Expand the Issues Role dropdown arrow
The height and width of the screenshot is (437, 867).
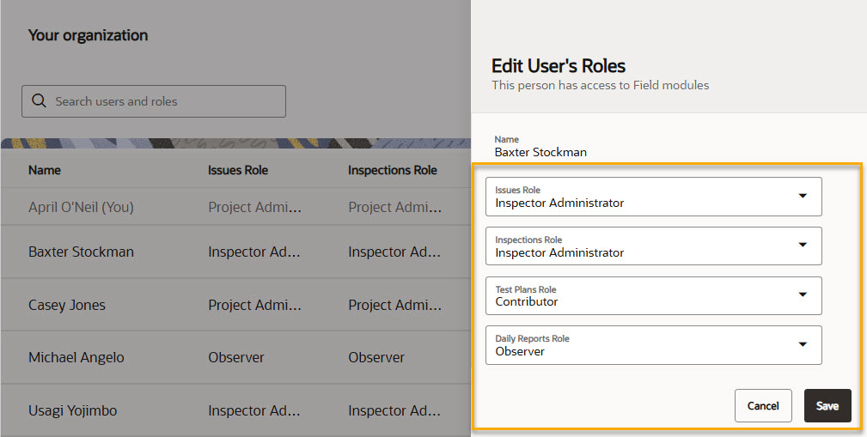click(x=803, y=197)
